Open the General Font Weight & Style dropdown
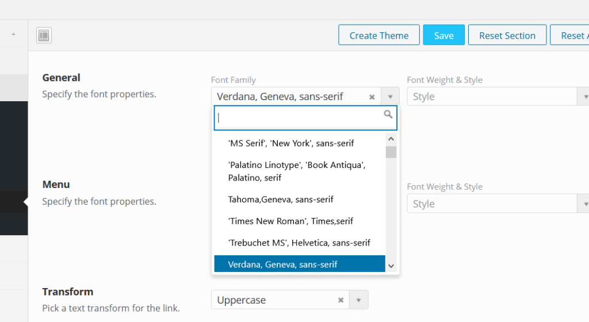The image size is (589, 322). 498,97
